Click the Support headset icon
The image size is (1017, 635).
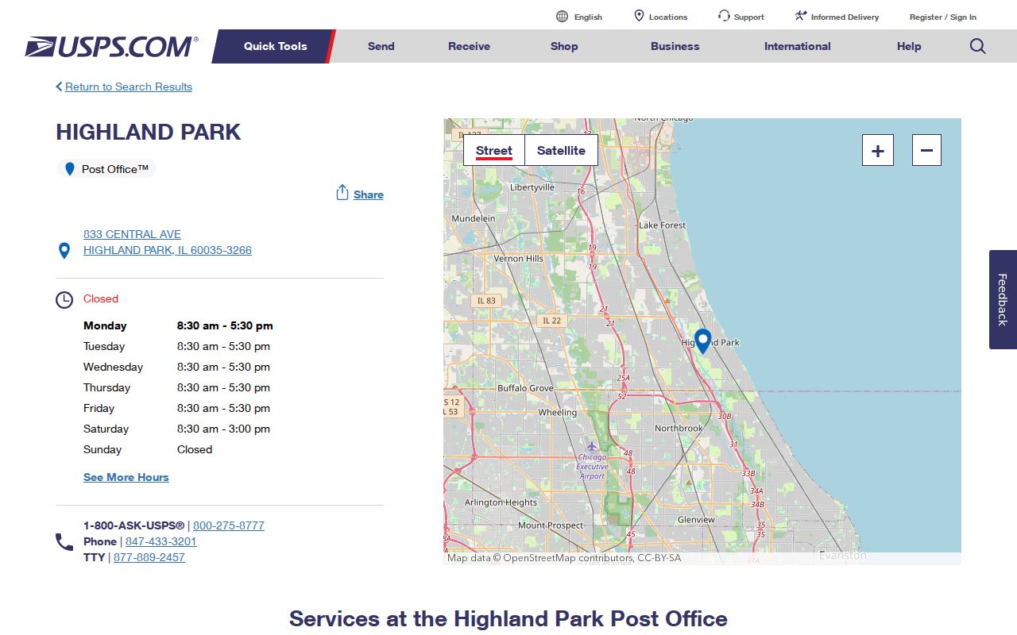pyautogui.click(x=724, y=16)
